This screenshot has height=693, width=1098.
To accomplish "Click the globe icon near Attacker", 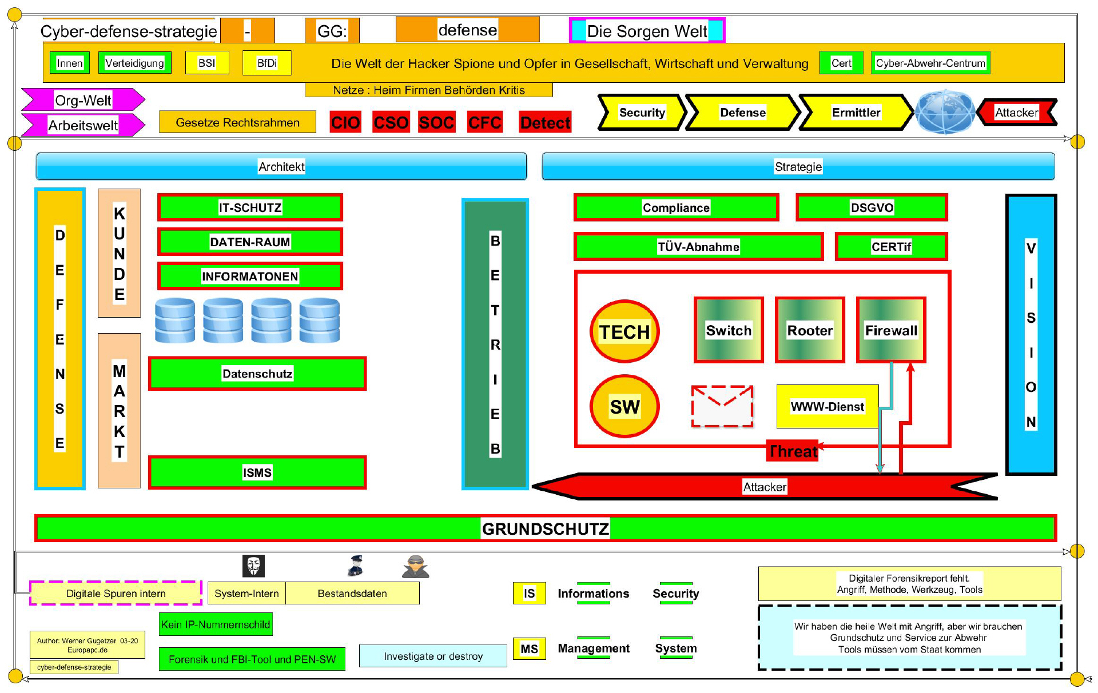I will click(x=944, y=112).
